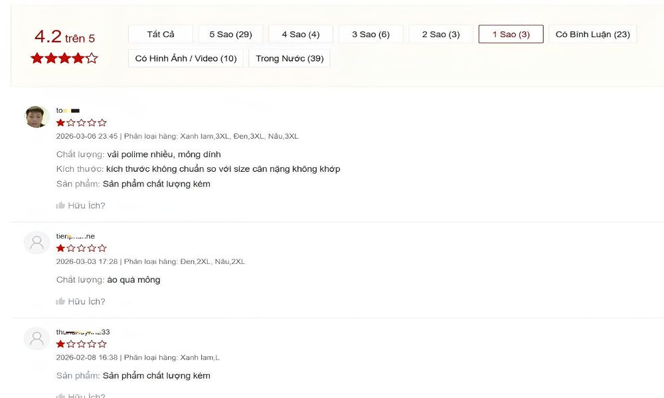Select the 3 Sao (6) filter
This screenshot has width=664, height=398.
coord(371,34)
